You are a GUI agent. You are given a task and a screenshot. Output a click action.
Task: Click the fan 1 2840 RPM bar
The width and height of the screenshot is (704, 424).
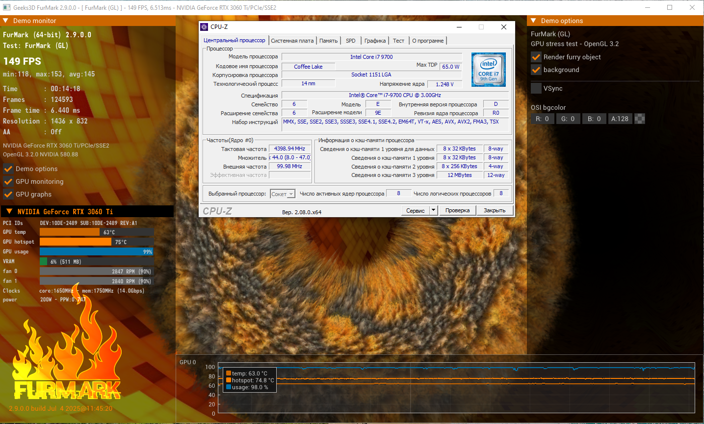coord(97,281)
